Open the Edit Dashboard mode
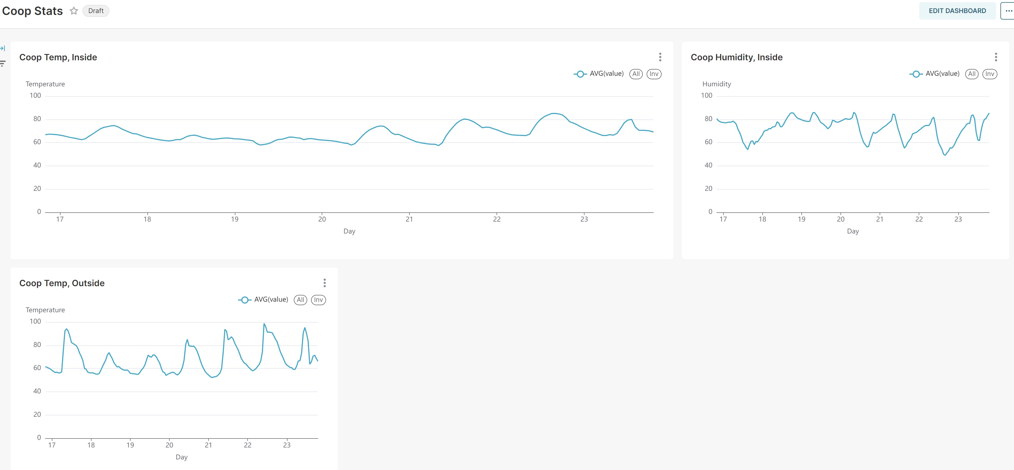 click(957, 11)
